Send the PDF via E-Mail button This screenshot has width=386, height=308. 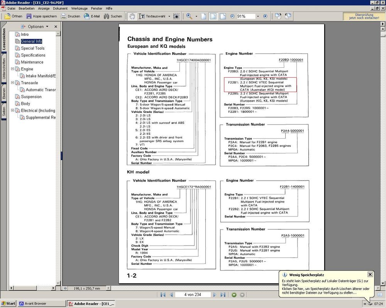[x=92, y=16]
